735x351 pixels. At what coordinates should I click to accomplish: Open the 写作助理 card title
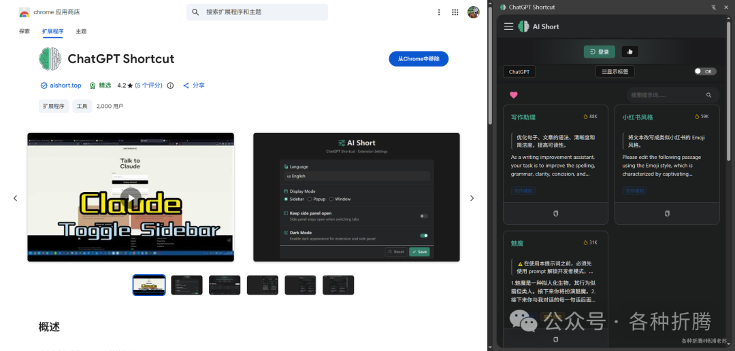tap(523, 117)
